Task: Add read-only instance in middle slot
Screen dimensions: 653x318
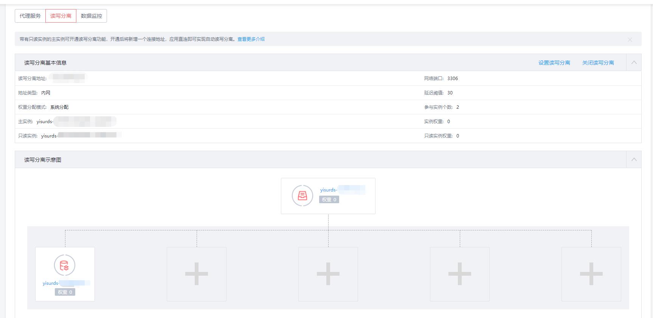Action: pos(328,274)
